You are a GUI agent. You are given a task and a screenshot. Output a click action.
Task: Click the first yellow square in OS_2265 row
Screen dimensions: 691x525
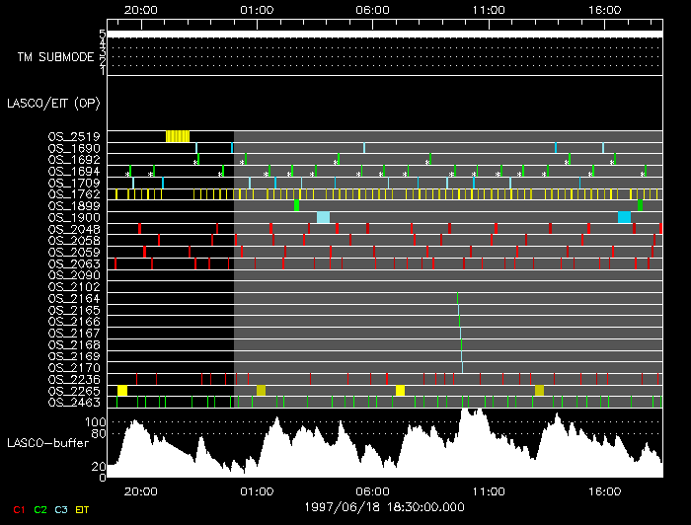(122, 391)
